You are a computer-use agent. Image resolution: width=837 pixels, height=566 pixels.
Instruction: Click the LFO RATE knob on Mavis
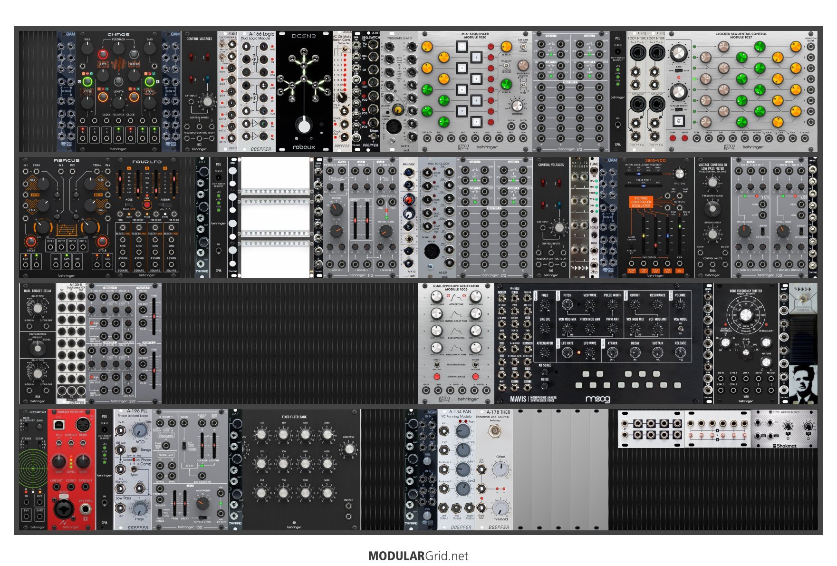pos(567,353)
